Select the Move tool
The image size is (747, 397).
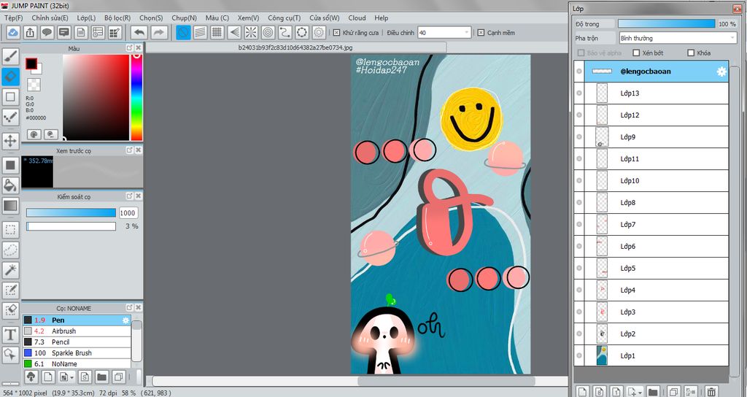pyautogui.click(x=10, y=141)
